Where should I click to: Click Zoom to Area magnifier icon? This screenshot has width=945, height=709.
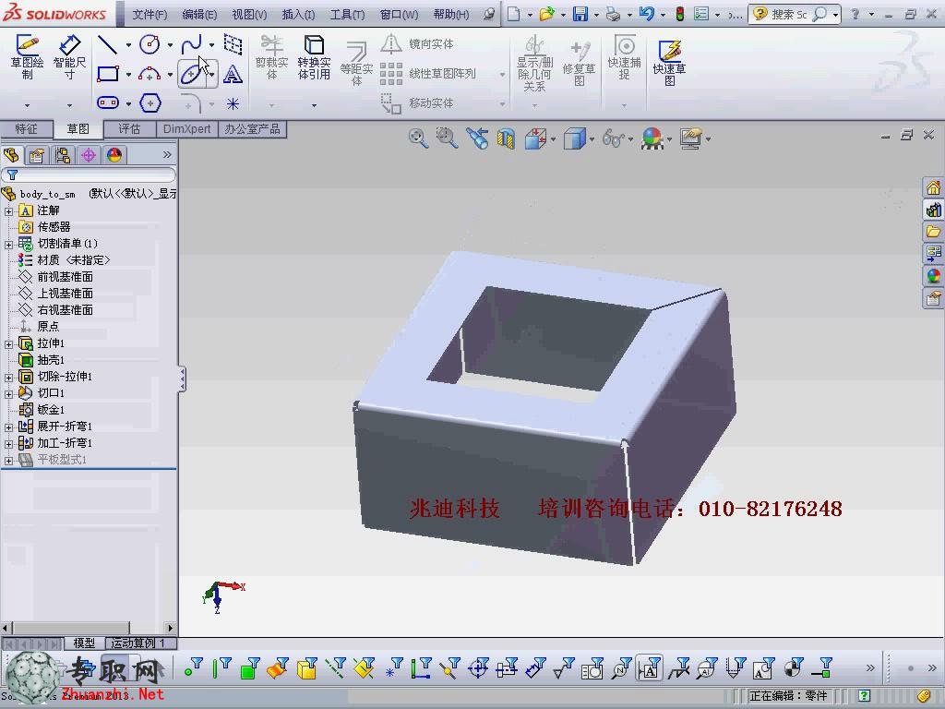(448, 138)
